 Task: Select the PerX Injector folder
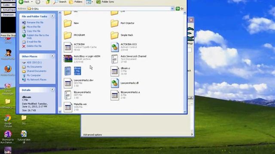122,23
